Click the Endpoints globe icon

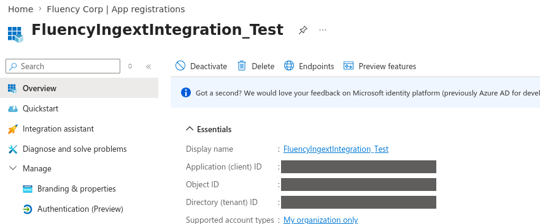(x=289, y=65)
